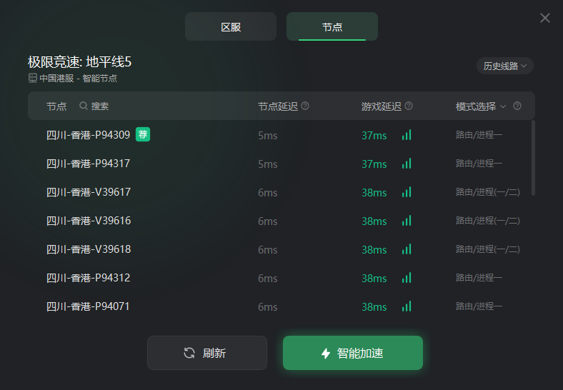Select the 节点 tab
The width and height of the screenshot is (563, 390).
[332, 27]
